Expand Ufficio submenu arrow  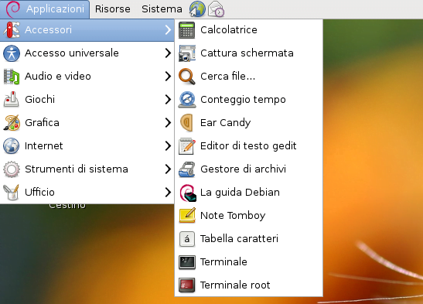pyautogui.click(x=168, y=192)
